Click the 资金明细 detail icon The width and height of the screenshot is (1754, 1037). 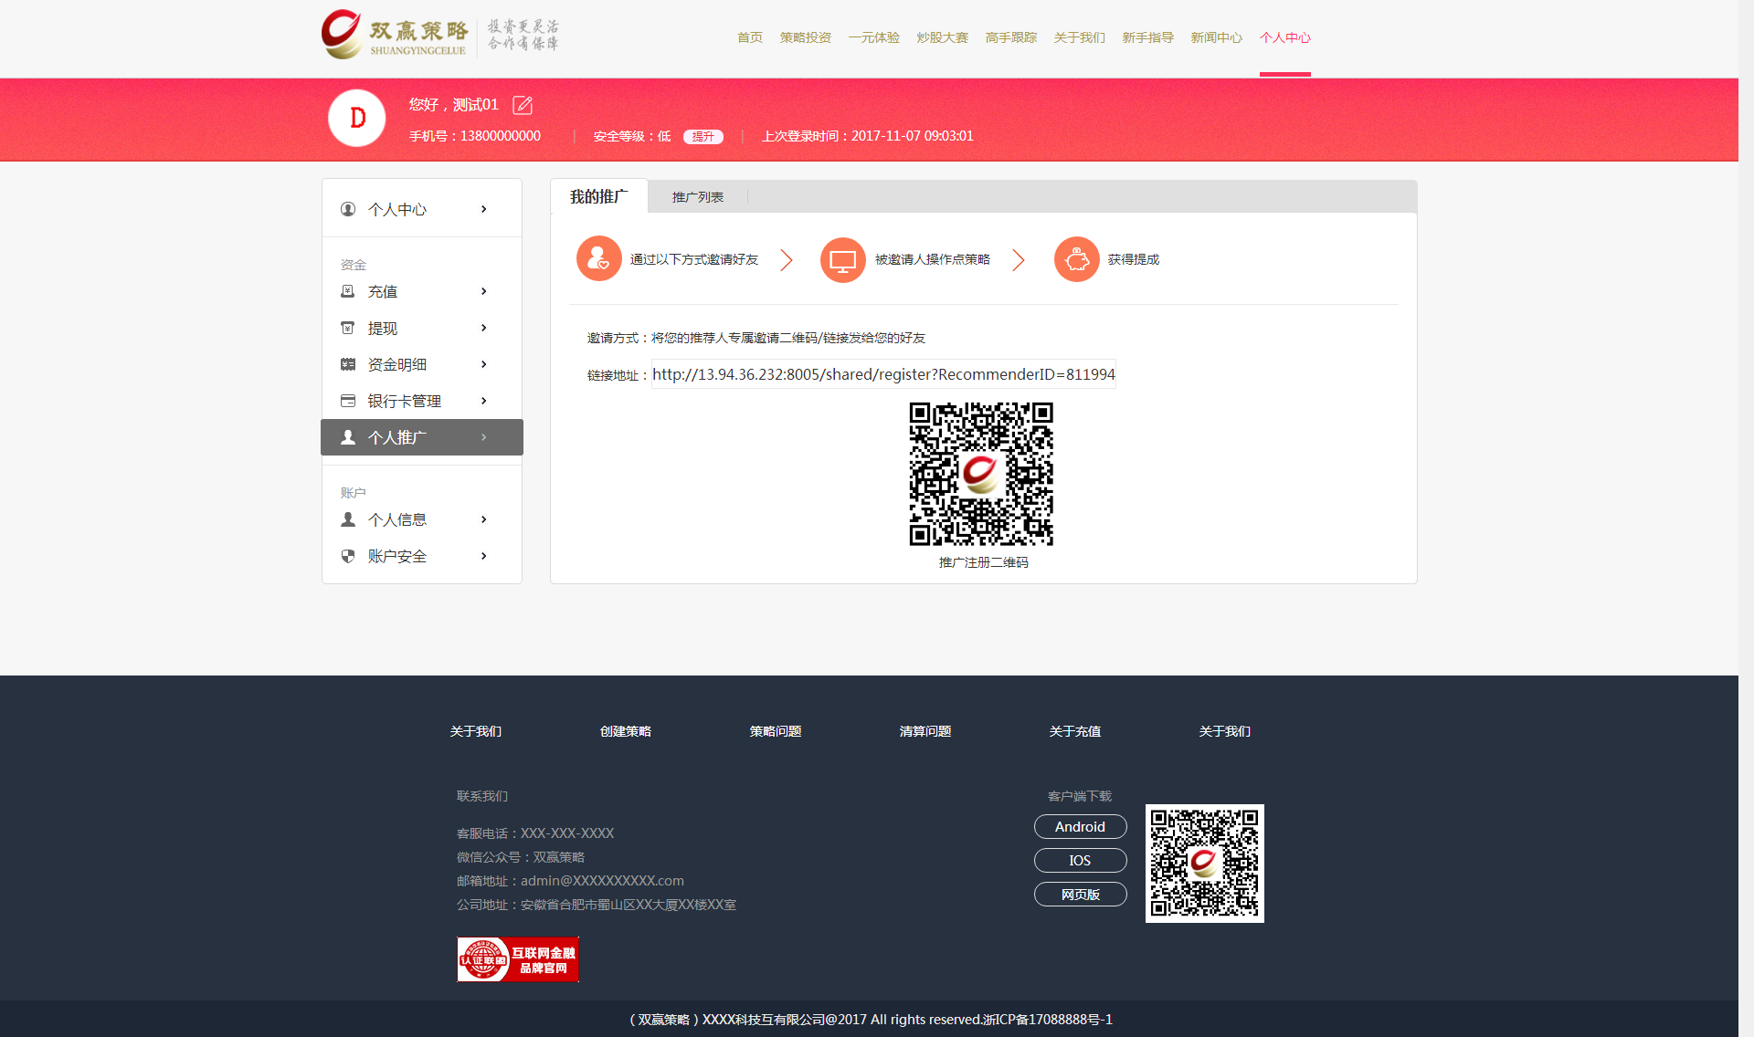pyautogui.click(x=348, y=364)
